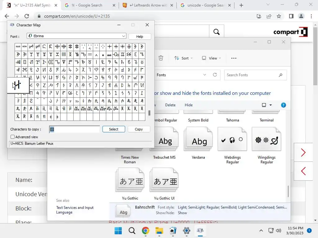The image size is (318, 238).
Task: Click the red next arrow on compart page
Action: 303,152
